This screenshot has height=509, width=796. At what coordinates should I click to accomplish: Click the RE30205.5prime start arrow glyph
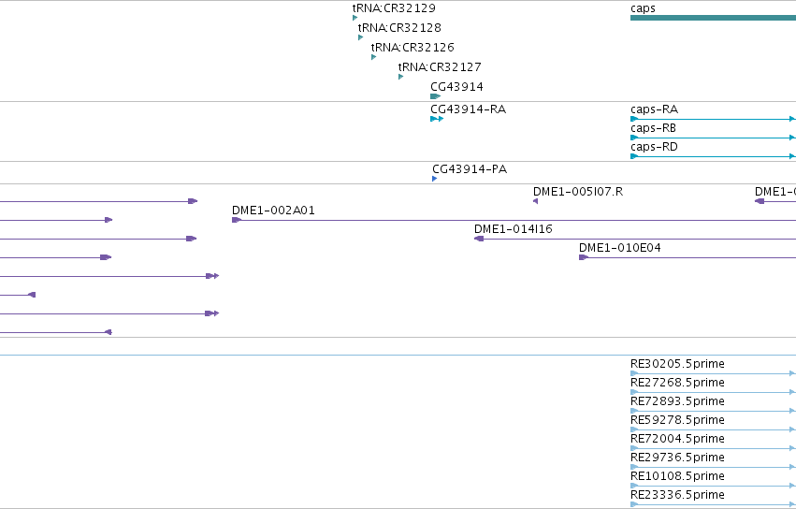point(634,373)
